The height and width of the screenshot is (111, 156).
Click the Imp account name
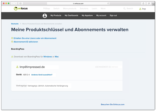(x=144, y=9)
